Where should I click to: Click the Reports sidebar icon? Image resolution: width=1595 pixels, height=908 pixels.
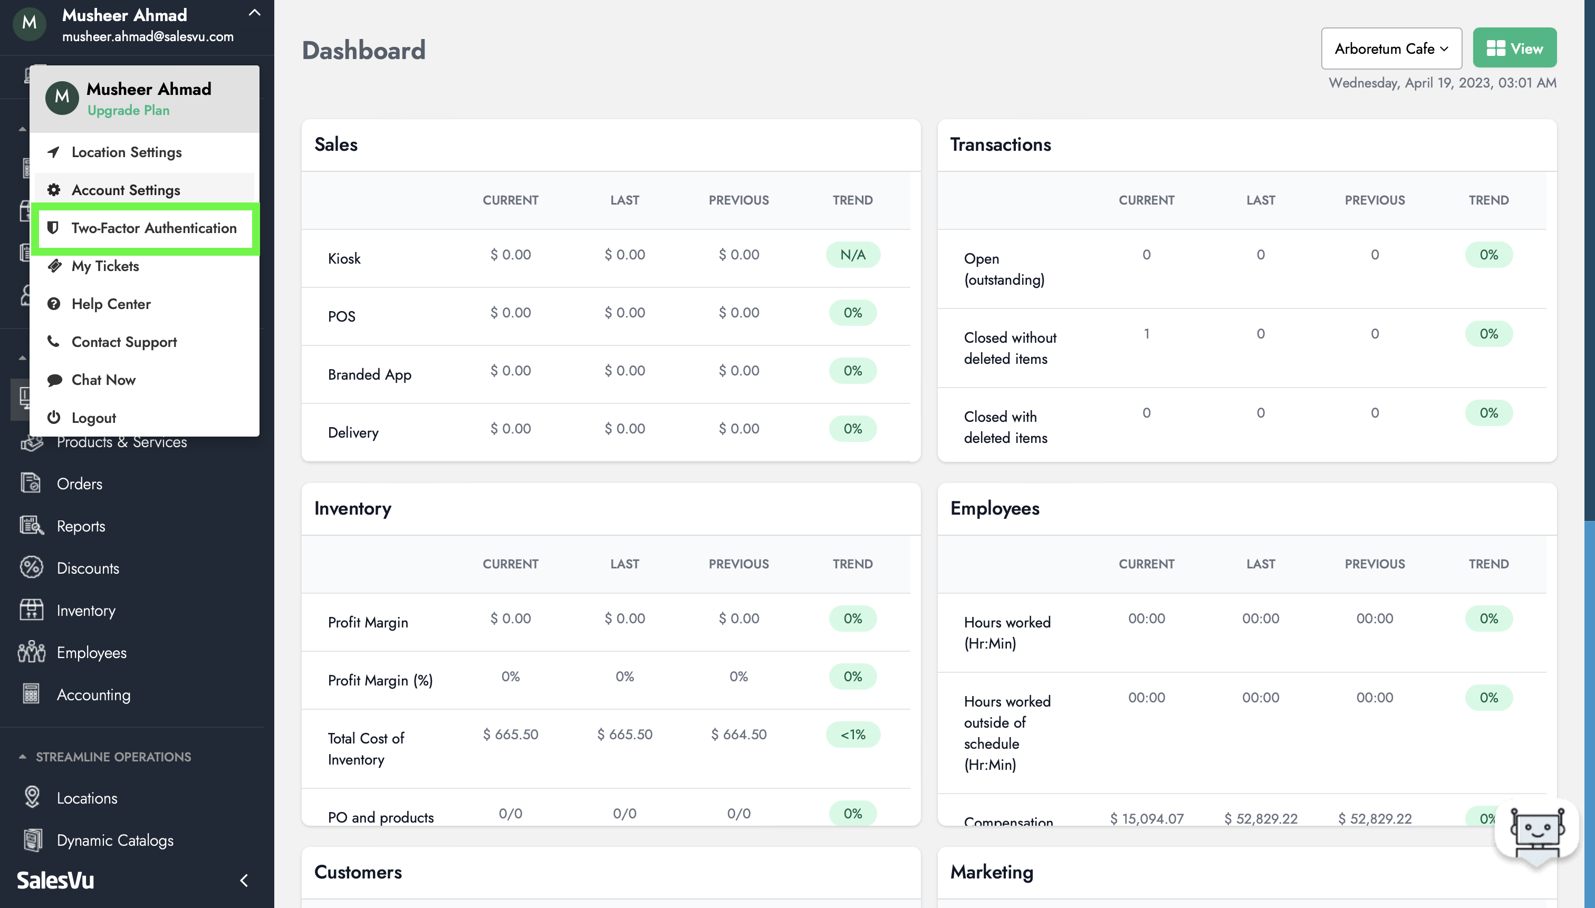pyautogui.click(x=31, y=526)
